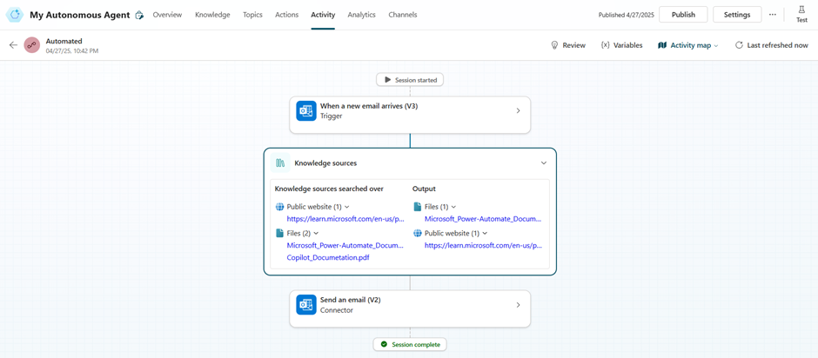The height and width of the screenshot is (358, 818).
Task: Open the more options ellipsis menu
Action: [x=772, y=15]
